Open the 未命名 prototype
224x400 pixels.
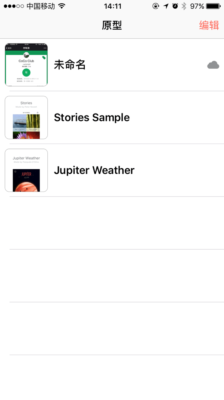112,65
